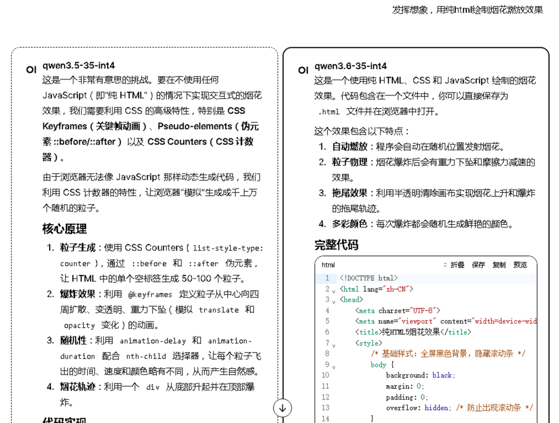Open preview with the 预览 button
Screen dimensions: 559x423
tap(520, 265)
